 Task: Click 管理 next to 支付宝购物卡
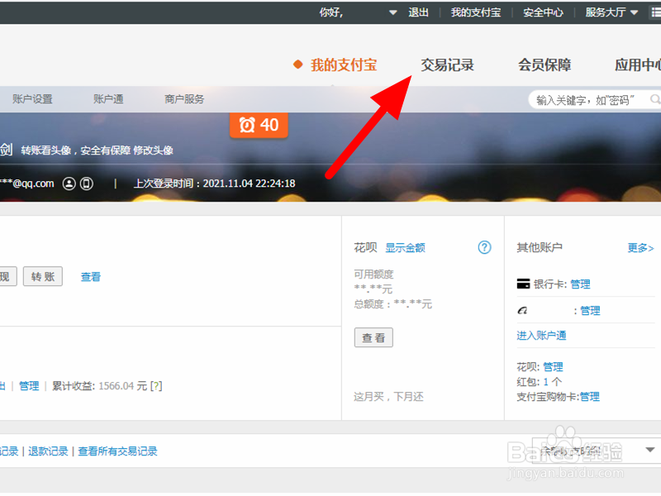pos(590,397)
